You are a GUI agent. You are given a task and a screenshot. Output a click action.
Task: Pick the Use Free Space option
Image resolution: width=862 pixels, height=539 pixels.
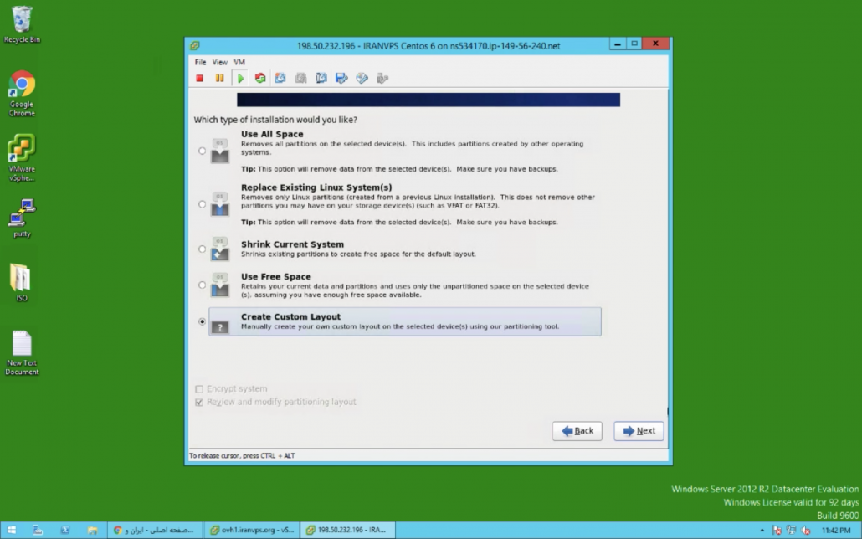[202, 285]
